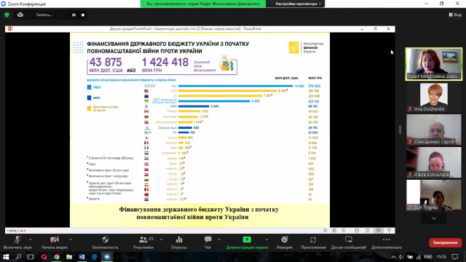Select Зоя participant video thumbnail
The height and width of the screenshot is (262, 466).
[434, 195]
